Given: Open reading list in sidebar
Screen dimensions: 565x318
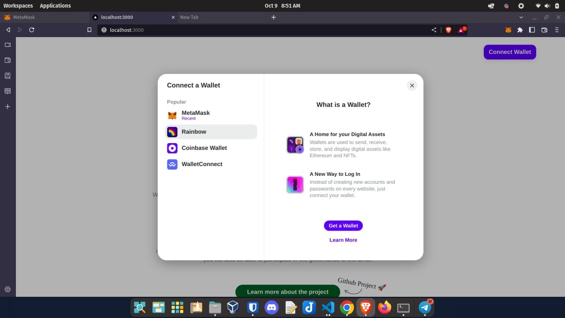Looking at the screenshot, I should coord(8,91).
